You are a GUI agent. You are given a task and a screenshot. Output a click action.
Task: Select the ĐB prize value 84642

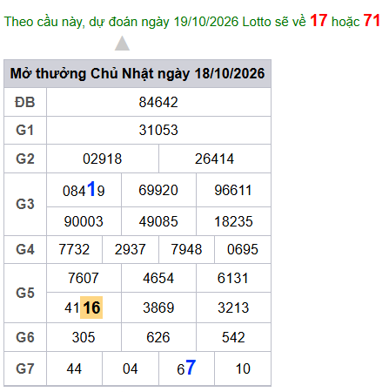(x=158, y=102)
